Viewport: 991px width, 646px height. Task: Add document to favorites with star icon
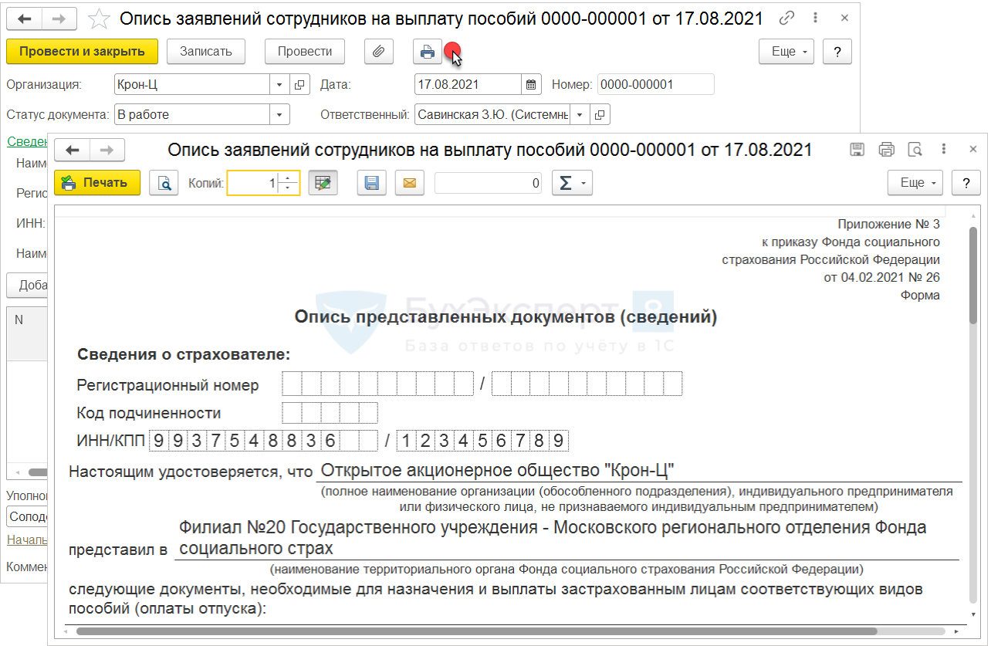pos(99,19)
